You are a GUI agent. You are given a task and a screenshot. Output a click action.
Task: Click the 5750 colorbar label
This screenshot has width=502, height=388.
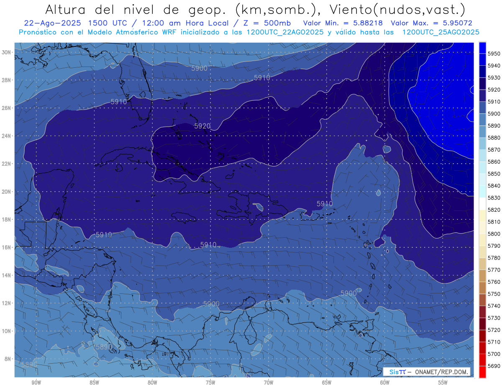pos(494,294)
